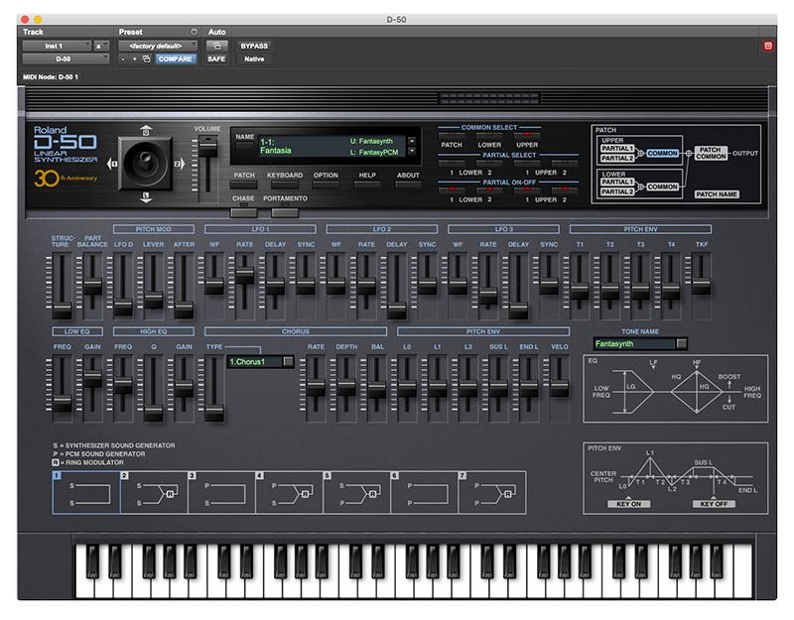Click the NAME button beside patch display
The height and width of the screenshot is (620, 794).
point(244,146)
